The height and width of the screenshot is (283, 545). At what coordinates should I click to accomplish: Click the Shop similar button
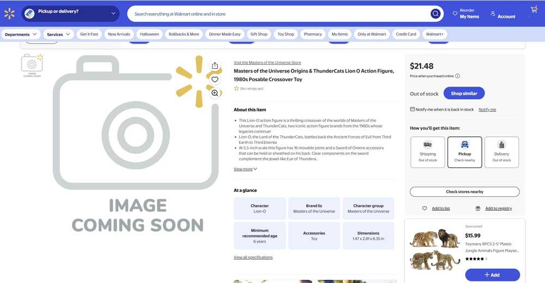pyautogui.click(x=464, y=93)
